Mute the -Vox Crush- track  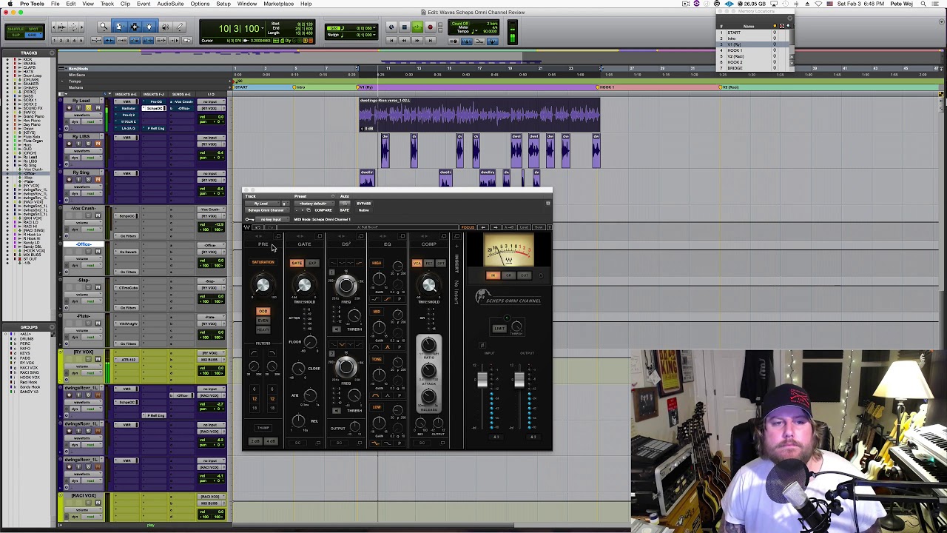(x=98, y=215)
